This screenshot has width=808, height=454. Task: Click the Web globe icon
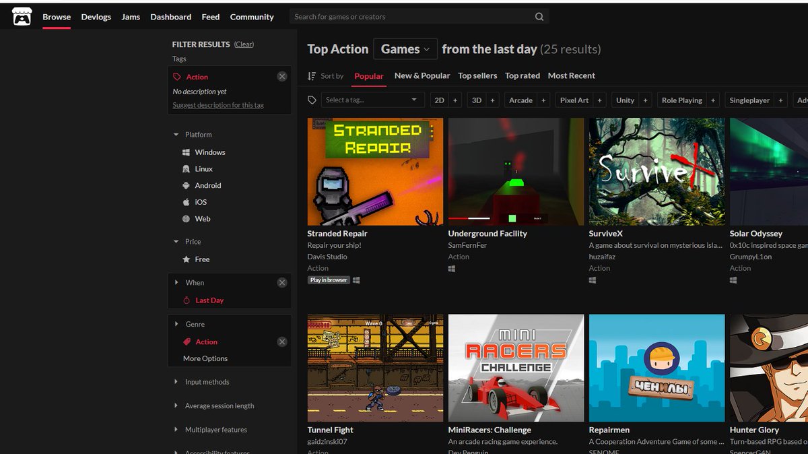click(187, 219)
